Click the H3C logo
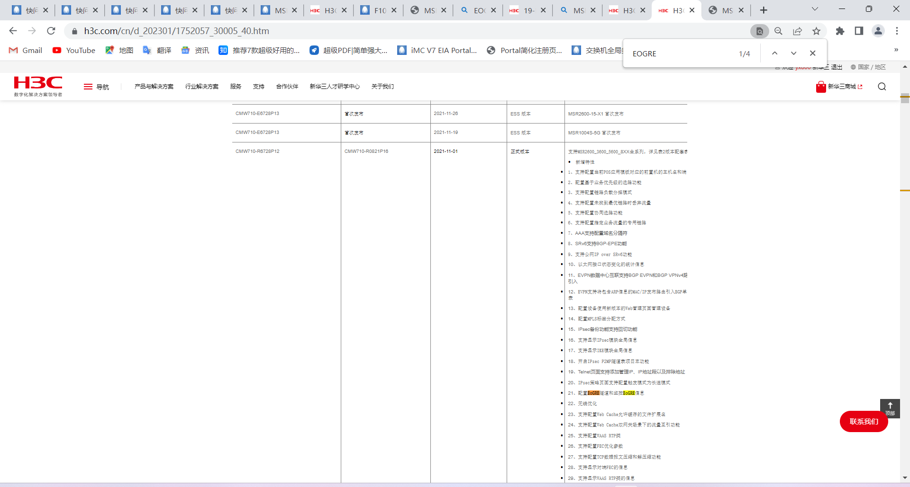This screenshot has height=487, width=910. (x=38, y=86)
